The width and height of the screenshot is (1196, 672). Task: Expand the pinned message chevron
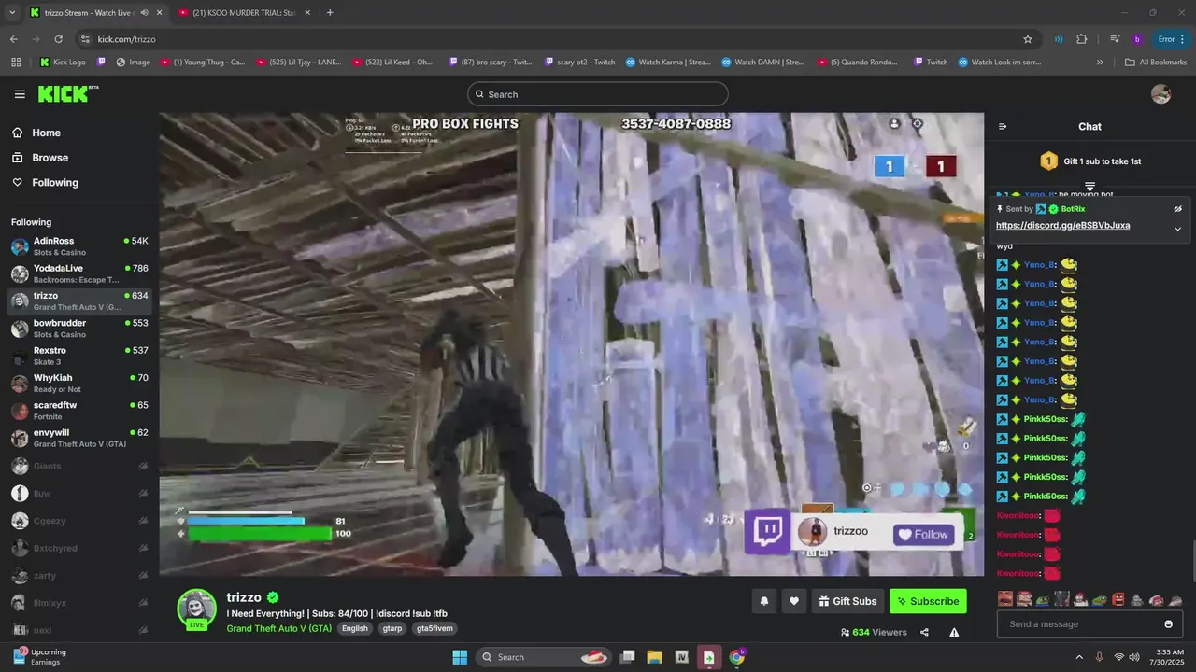tap(1177, 228)
